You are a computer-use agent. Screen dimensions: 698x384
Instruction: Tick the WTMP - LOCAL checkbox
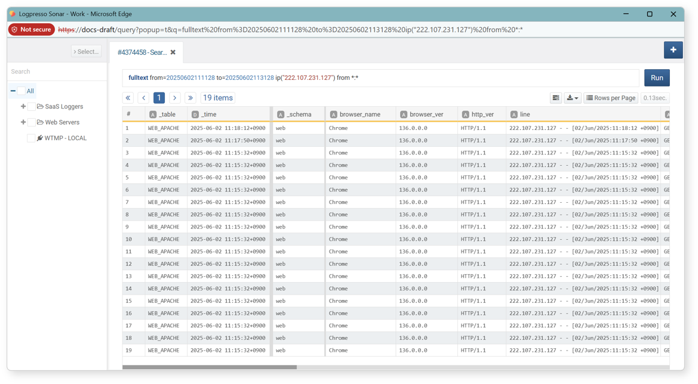point(31,138)
